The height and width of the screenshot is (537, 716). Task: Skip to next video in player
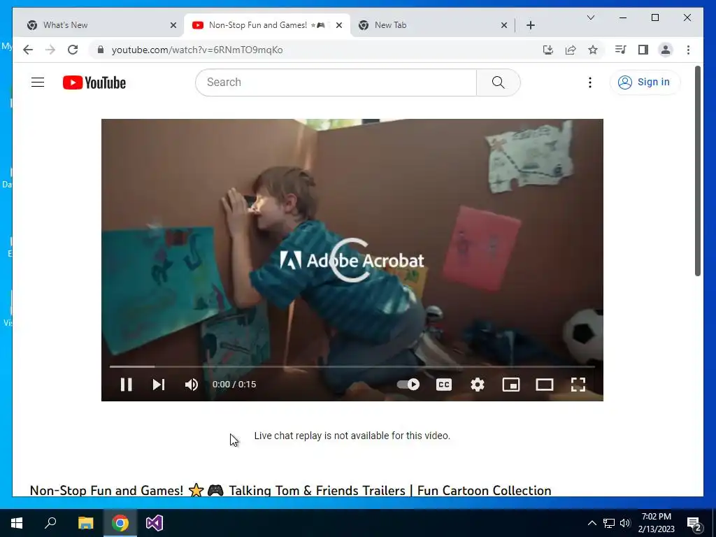(159, 385)
